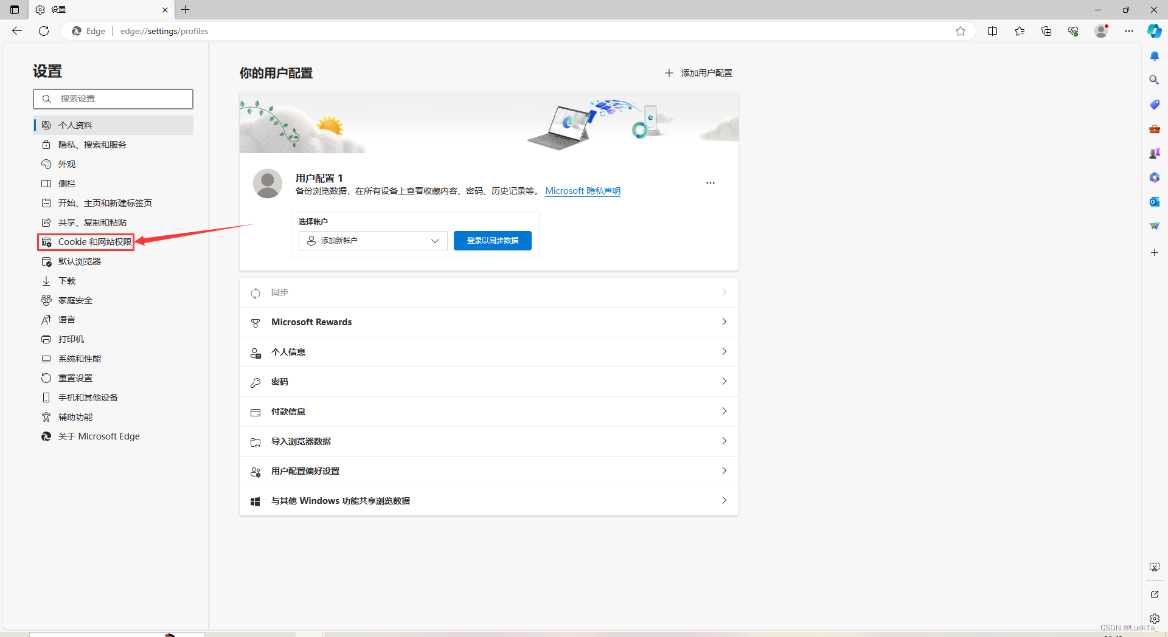
Task: Click the 登录以同步数据 button
Action: (x=492, y=240)
